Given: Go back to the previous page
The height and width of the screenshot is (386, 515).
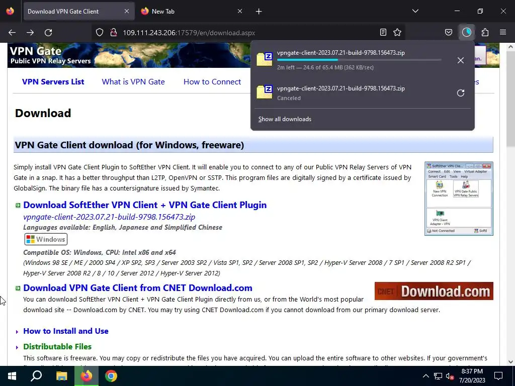Looking at the screenshot, I should [12, 33].
